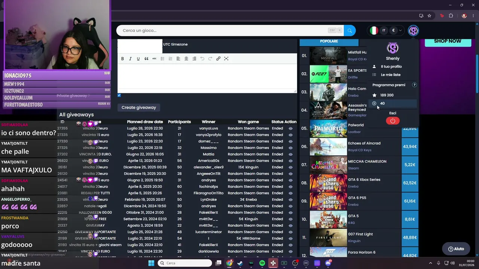Image resolution: width=479 pixels, height=269 pixels.
Task: View giveaway 27335 with its eye icon
Action: (x=290, y=135)
